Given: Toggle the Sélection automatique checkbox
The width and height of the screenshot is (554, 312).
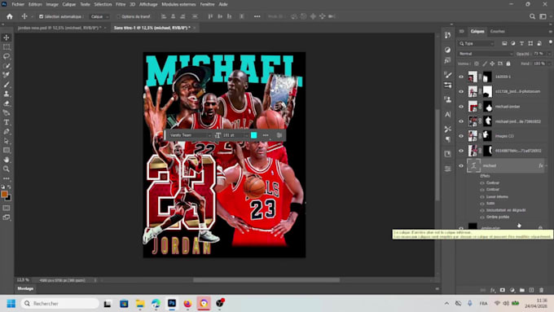Looking at the screenshot, I should tap(41, 16).
